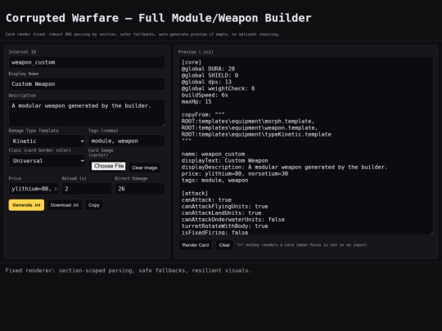This screenshot has height=331, width=442.
Task: Open the Class card border color dropdown
Action: [47, 161]
